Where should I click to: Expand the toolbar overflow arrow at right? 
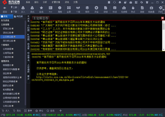[x=164, y=10]
